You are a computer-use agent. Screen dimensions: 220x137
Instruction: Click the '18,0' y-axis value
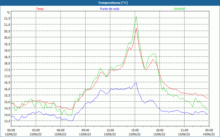coord(7,63)
